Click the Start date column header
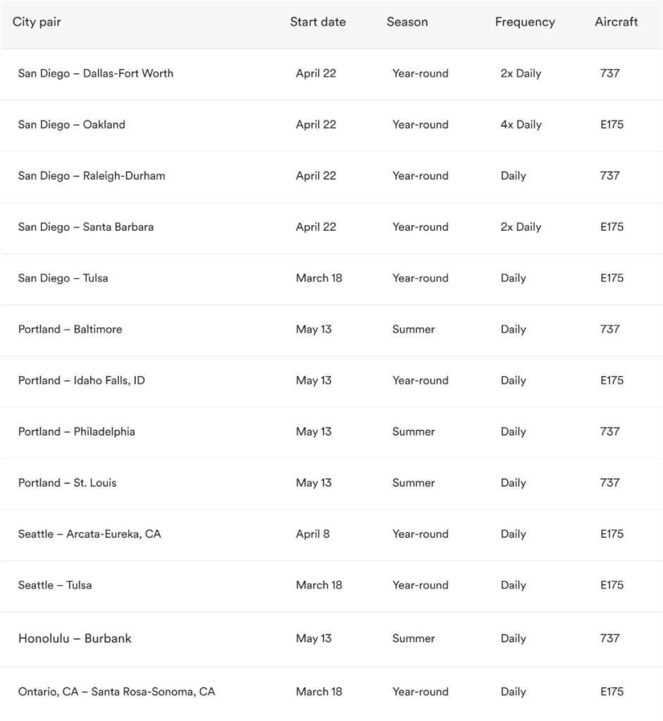The image size is (663, 721). (318, 22)
